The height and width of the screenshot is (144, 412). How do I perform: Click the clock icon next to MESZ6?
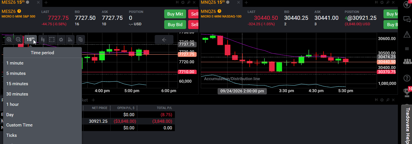pos(19,11)
